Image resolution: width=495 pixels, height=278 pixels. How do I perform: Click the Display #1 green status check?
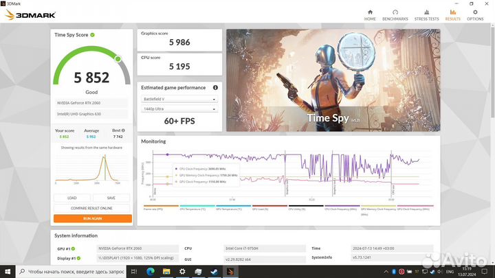[x=78, y=258]
